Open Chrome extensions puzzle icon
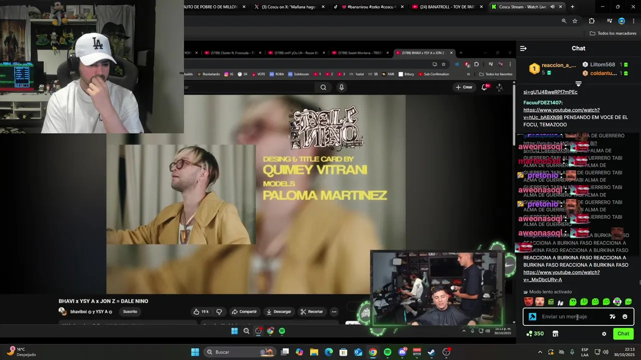 pos(591,21)
